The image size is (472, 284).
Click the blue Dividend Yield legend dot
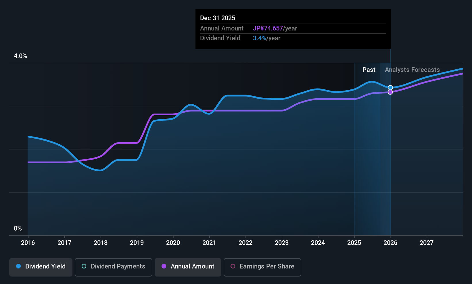tap(18, 266)
